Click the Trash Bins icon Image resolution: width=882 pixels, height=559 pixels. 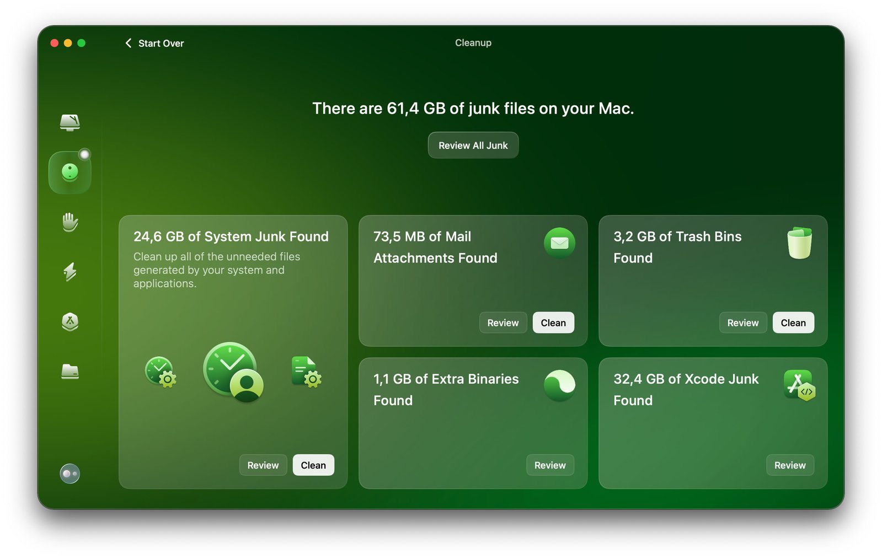(x=799, y=243)
